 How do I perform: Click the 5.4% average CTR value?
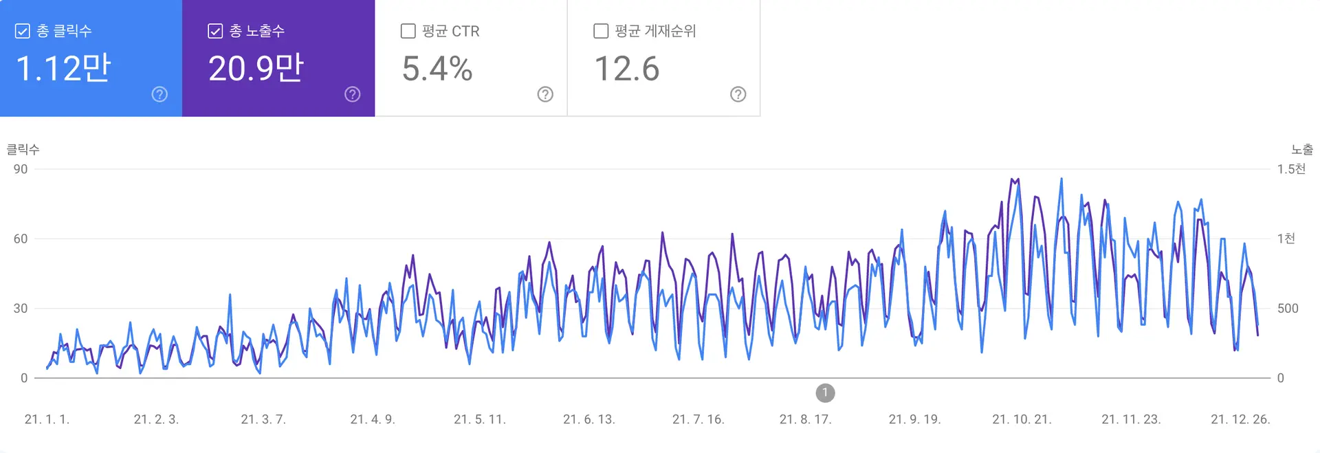[x=437, y=69]
